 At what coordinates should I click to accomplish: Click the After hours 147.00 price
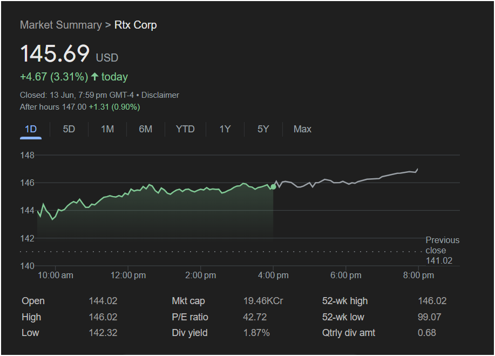(53, 107)
